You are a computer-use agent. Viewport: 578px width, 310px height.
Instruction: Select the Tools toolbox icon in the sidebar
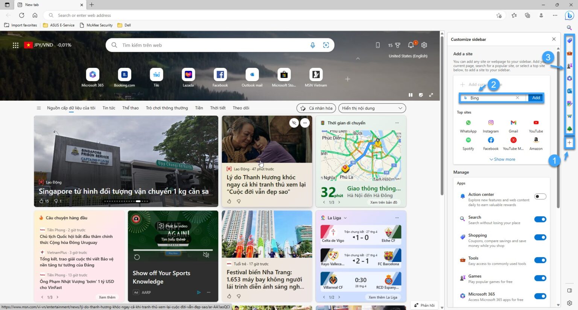pos(569,53)
